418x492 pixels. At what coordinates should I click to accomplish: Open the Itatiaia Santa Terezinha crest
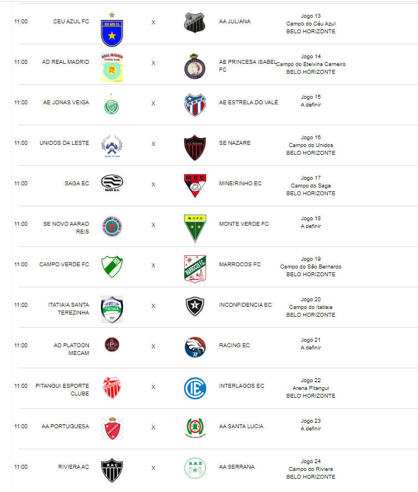[112, 310]
